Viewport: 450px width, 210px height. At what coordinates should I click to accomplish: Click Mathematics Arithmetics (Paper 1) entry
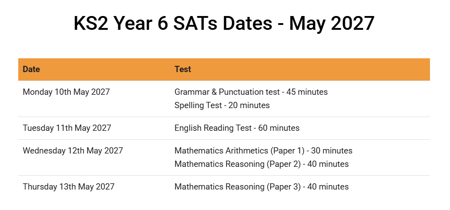264,151
